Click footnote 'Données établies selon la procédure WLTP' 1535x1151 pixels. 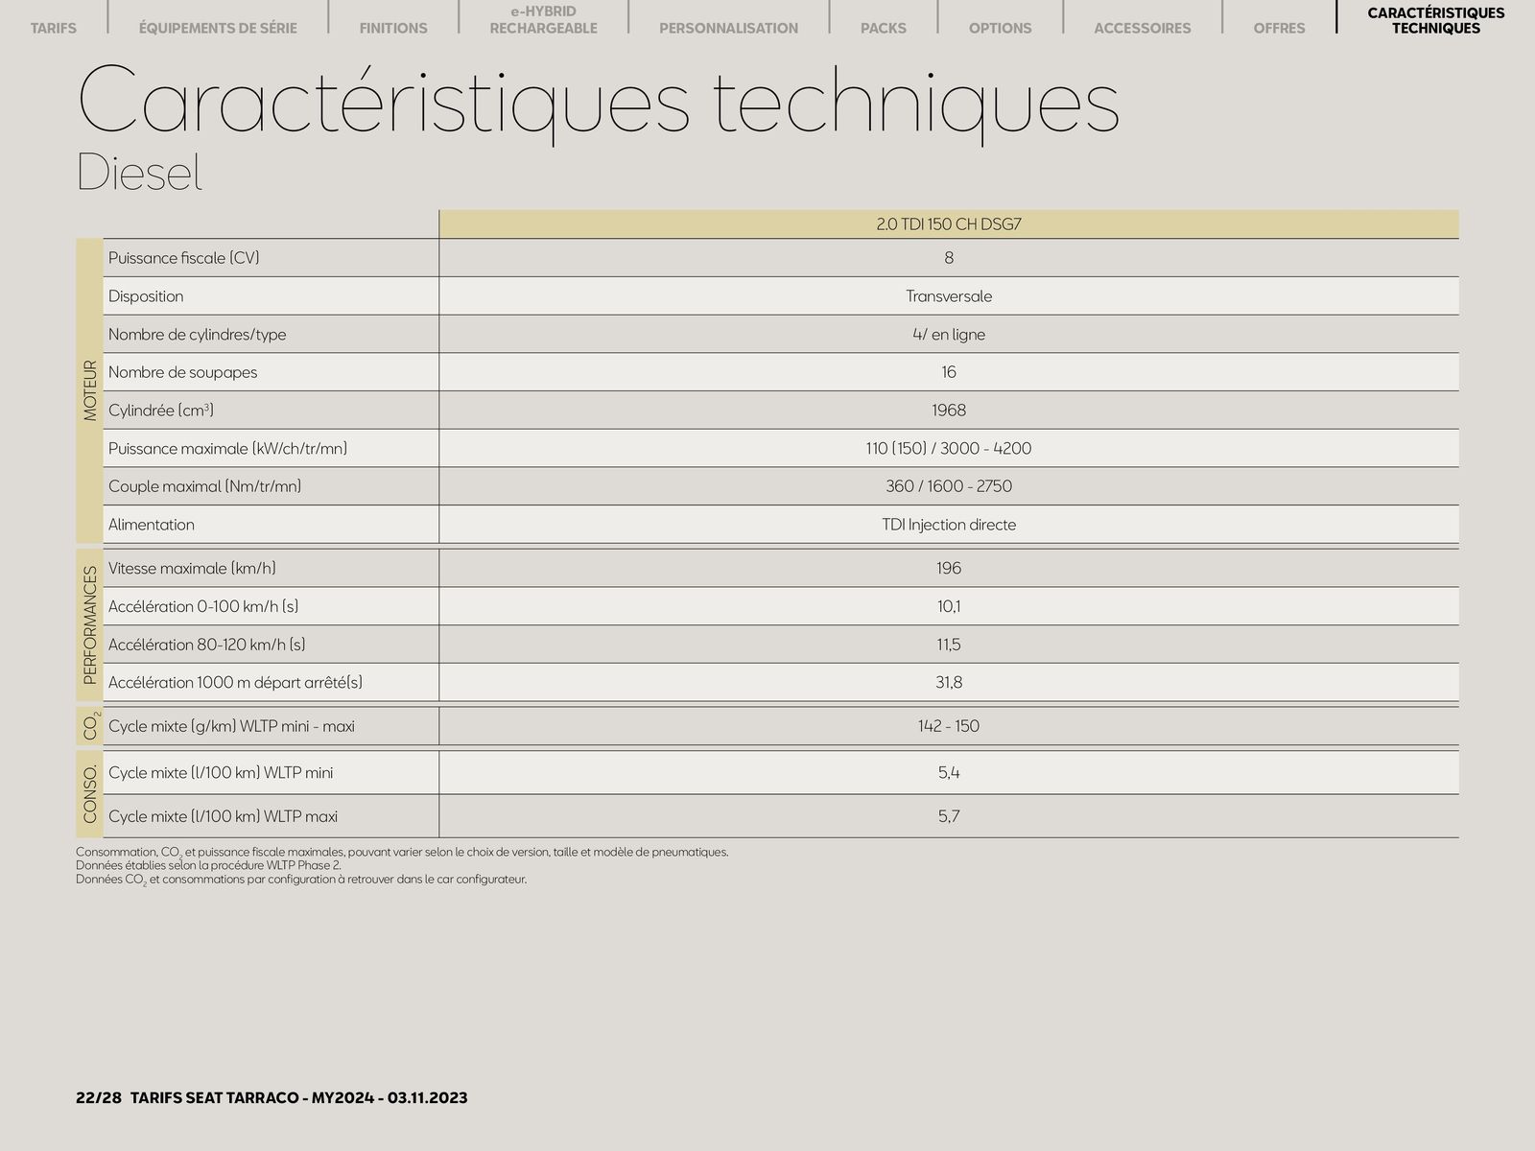(x=208, y=865)
